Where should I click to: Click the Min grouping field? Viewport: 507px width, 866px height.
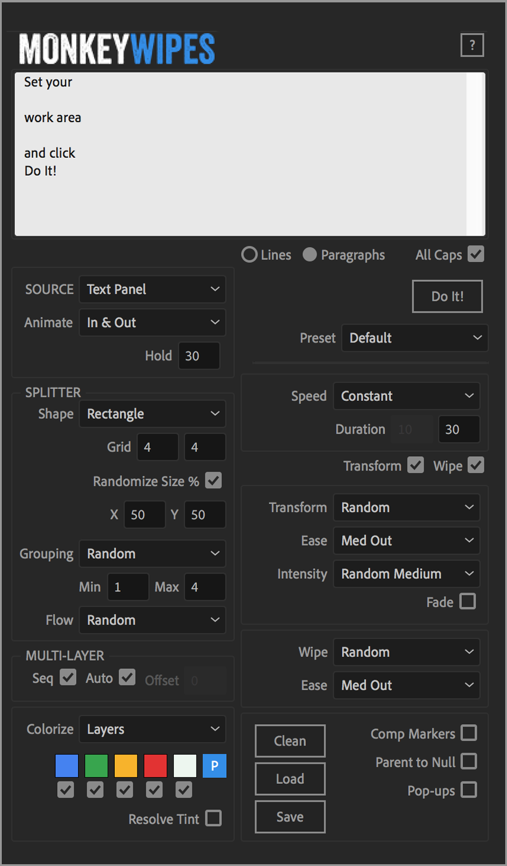(x=128, y=587)
